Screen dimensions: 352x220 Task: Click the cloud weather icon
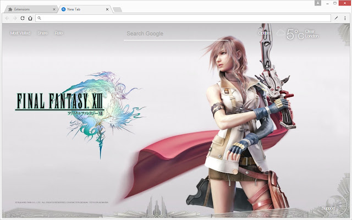click(280, 33)
